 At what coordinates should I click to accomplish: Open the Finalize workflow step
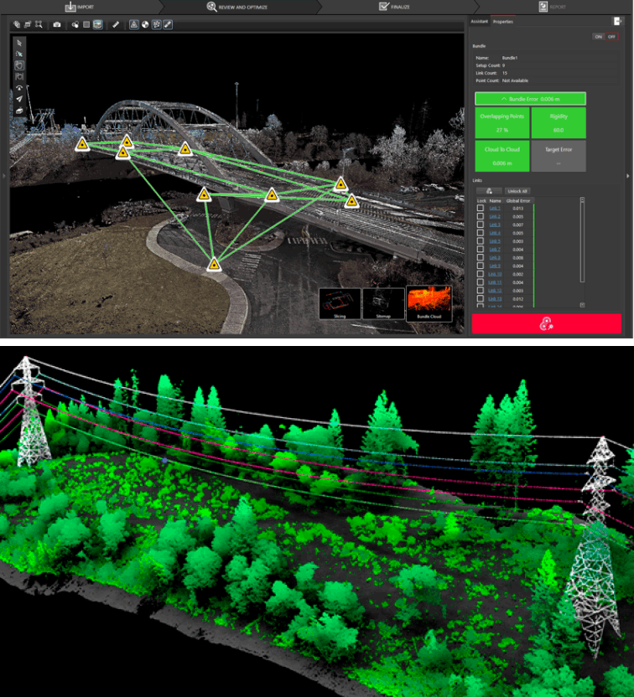coord(394,7)
